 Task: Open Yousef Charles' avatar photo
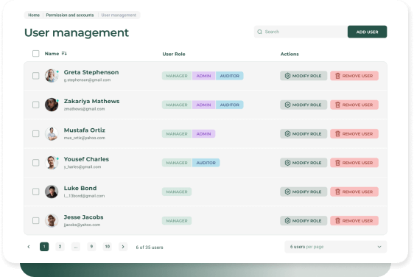click(x=52, y=163)
